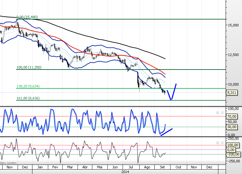Click the Fev month label
Viewport: 242px width, 174px height.
[55, 167]
